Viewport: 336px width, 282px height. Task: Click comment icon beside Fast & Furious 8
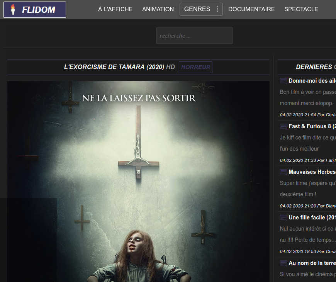click(283, 127)
